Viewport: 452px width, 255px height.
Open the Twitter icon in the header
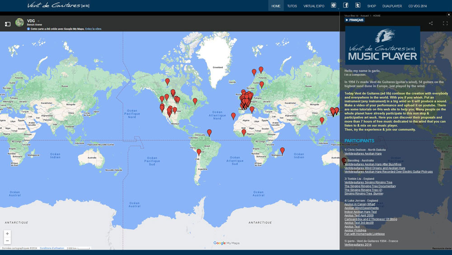pos(358,5)
